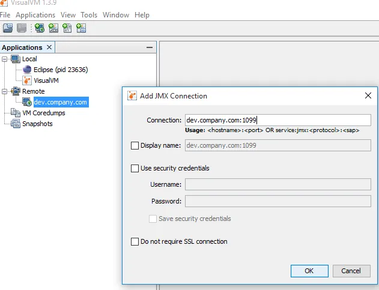379x290 pixels.
Task: Cancel the Add JMX Connection dialog
Action: tap(351, 271)
